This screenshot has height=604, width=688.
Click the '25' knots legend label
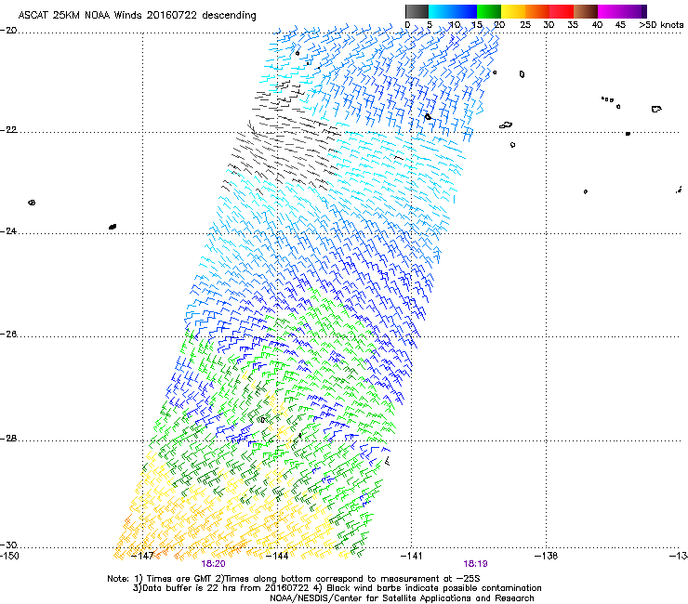click(x=525, y=25)
